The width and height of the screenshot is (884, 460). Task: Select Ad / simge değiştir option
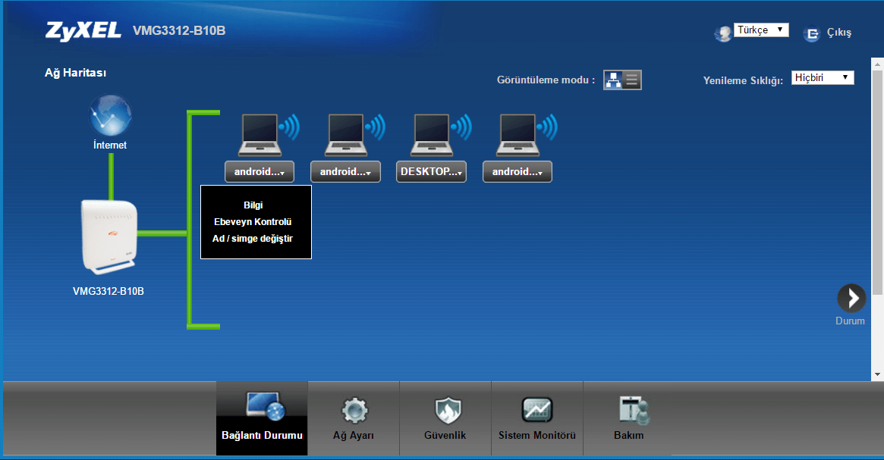click(x=253, y=239)
